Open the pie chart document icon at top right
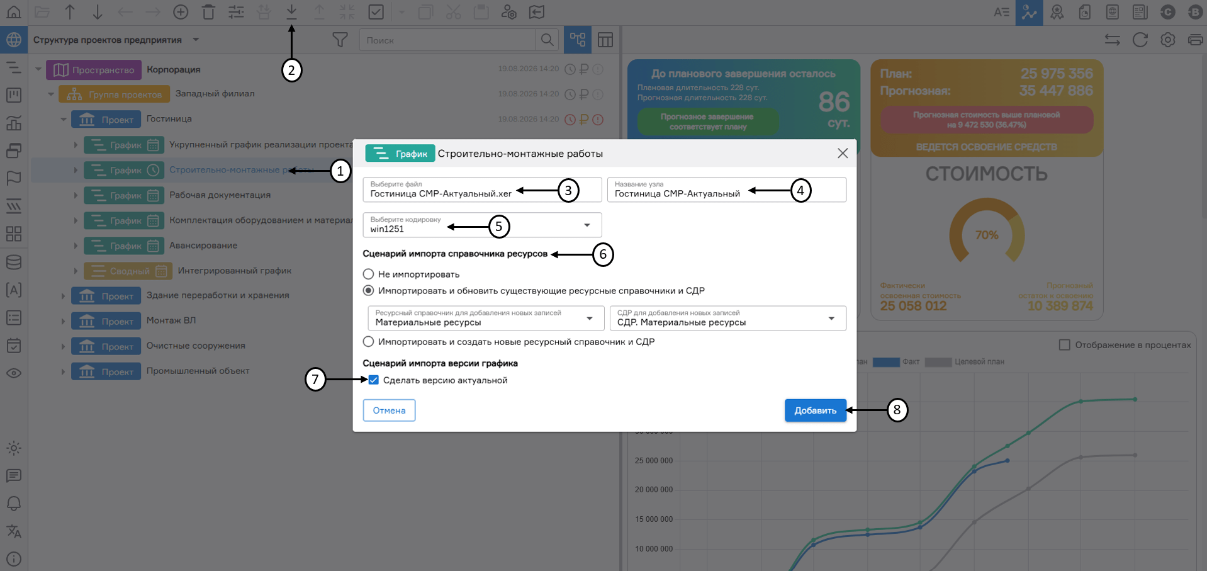This screenshot has height=571, width=1207. [x=1084, y=12]
